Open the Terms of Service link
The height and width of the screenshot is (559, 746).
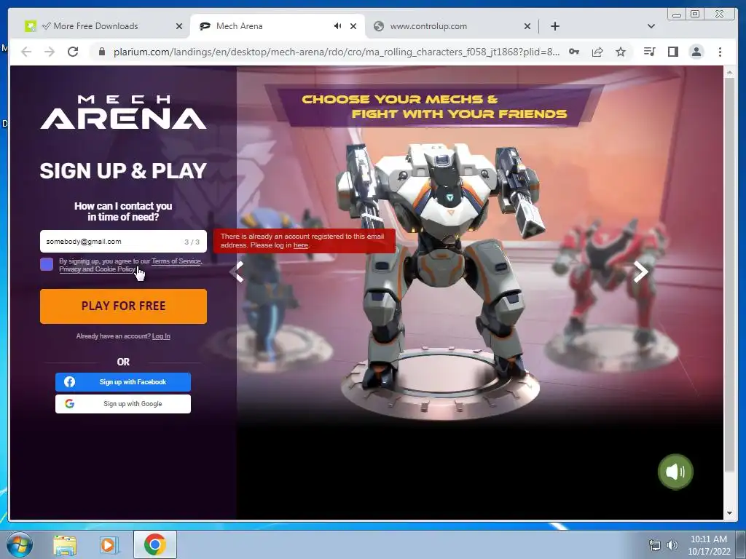click(176, 261)
